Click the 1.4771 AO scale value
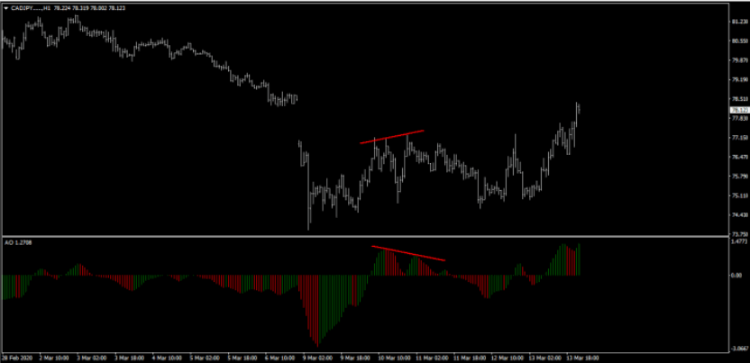 (737, 242)
